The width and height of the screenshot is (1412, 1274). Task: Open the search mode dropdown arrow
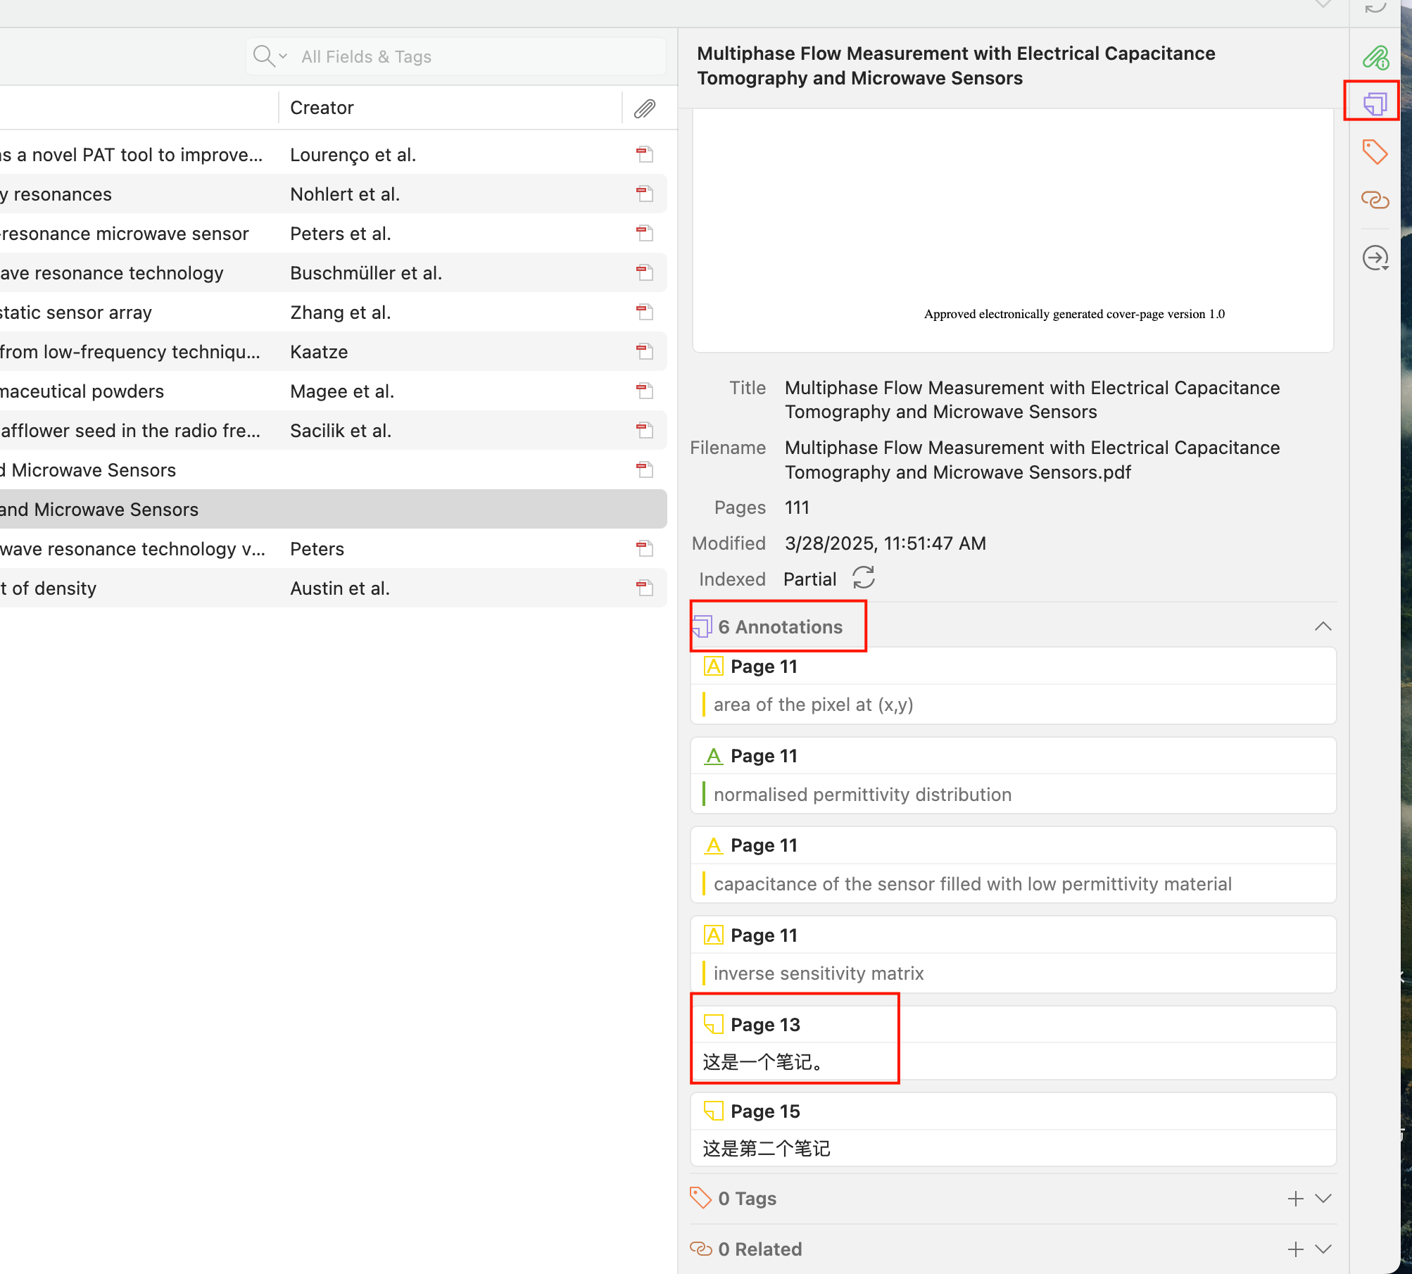point(283,56)
